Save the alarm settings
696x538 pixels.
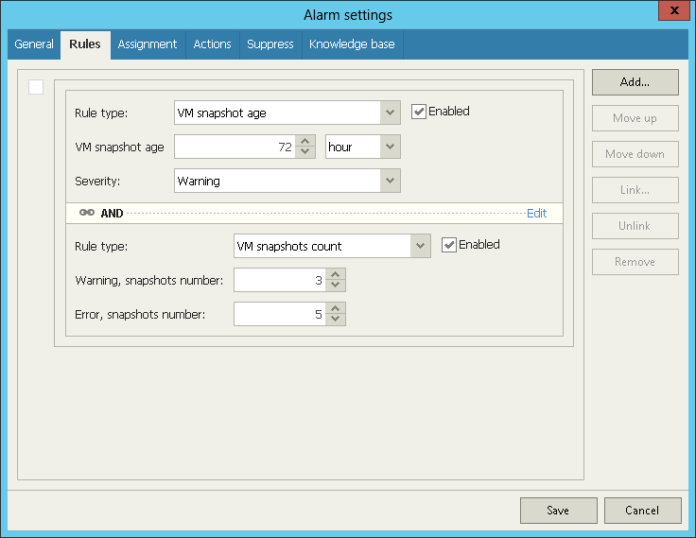558,511
